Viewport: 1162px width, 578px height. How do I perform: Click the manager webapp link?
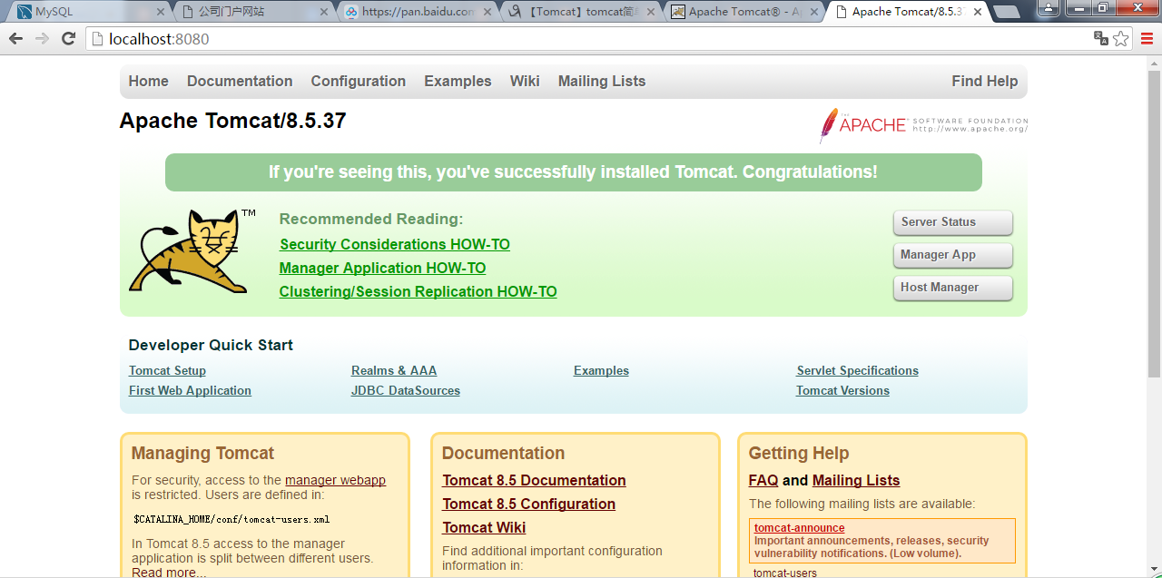click(x=335, y=480)
